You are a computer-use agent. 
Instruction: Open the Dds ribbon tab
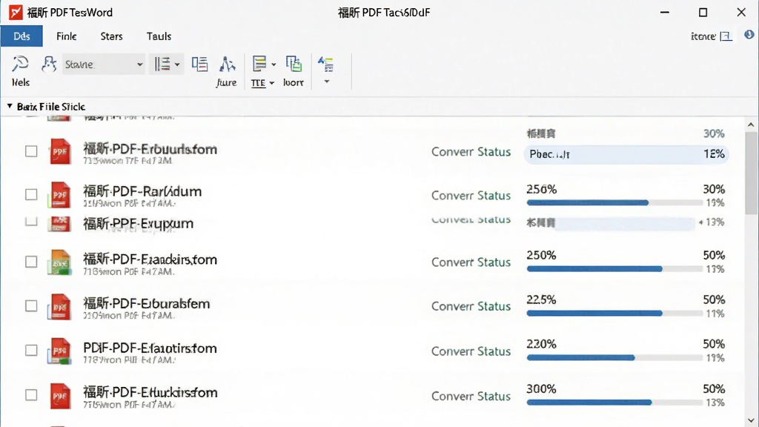(21, 36)
